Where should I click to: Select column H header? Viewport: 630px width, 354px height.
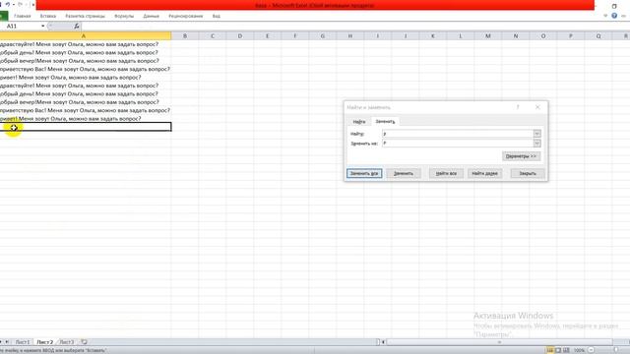click(x=350, y=36)
